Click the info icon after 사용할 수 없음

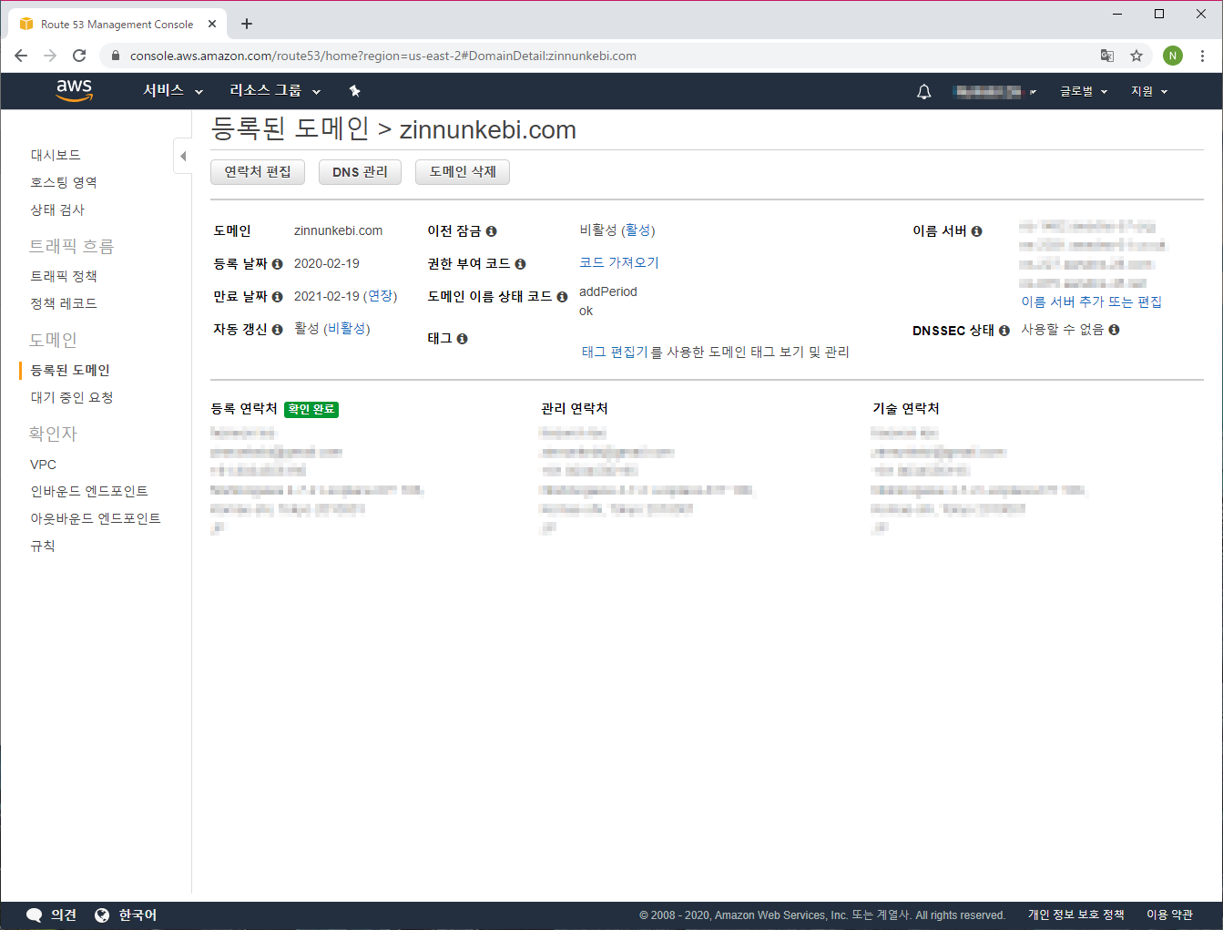(1114, 330)
